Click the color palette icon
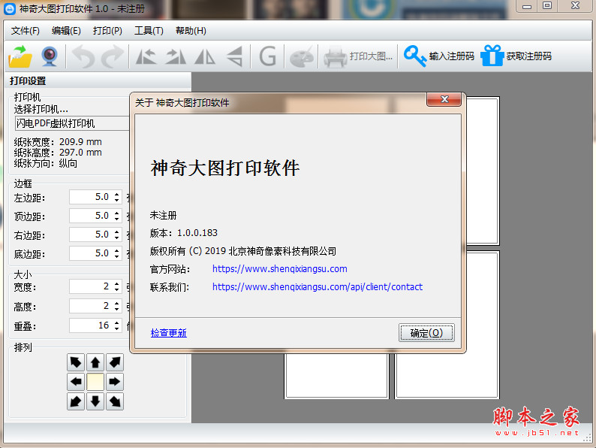 pyautogui.click(x=302, y=56)
